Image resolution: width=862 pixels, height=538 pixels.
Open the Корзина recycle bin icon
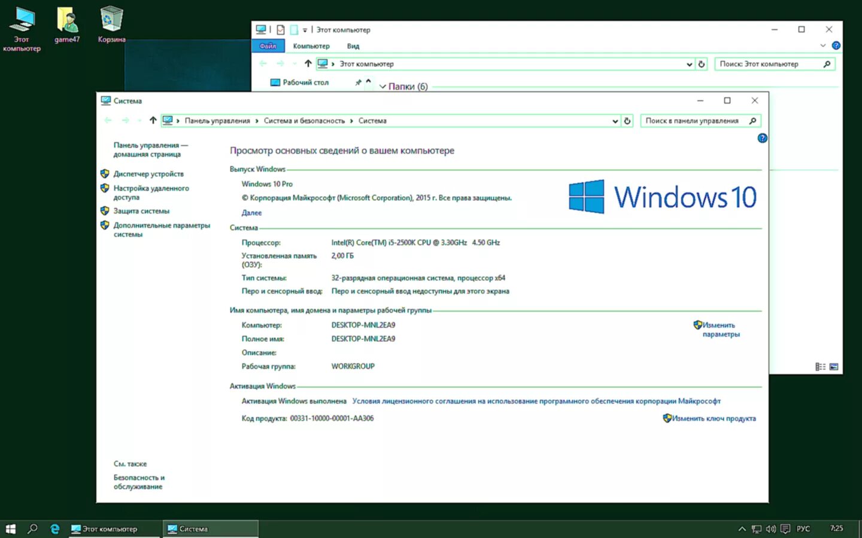point(111,25)
